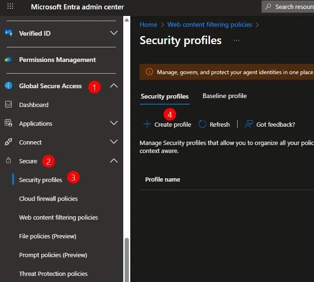Click the Permissions Management cloud icon

[8, 60]
